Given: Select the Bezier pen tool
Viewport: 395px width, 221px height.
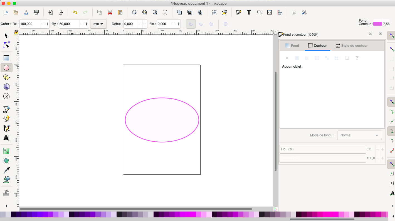Looking at the screenshot, I should point(6,109).
